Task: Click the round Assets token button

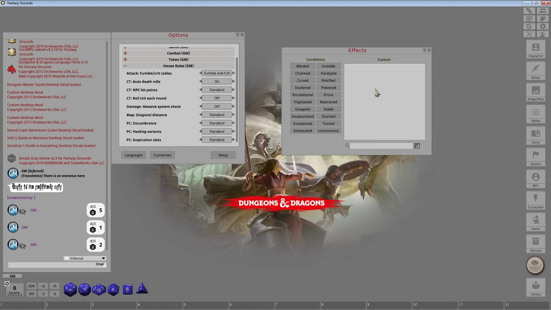Action: click(536, 265)
